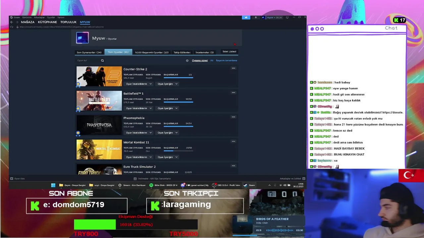Expand Phasmophobia Oyun İstatistiklerim dropdown
Image resolution: width=424 pixels, height=238 pixels.
pyautogui.click(x=139, y=133)
